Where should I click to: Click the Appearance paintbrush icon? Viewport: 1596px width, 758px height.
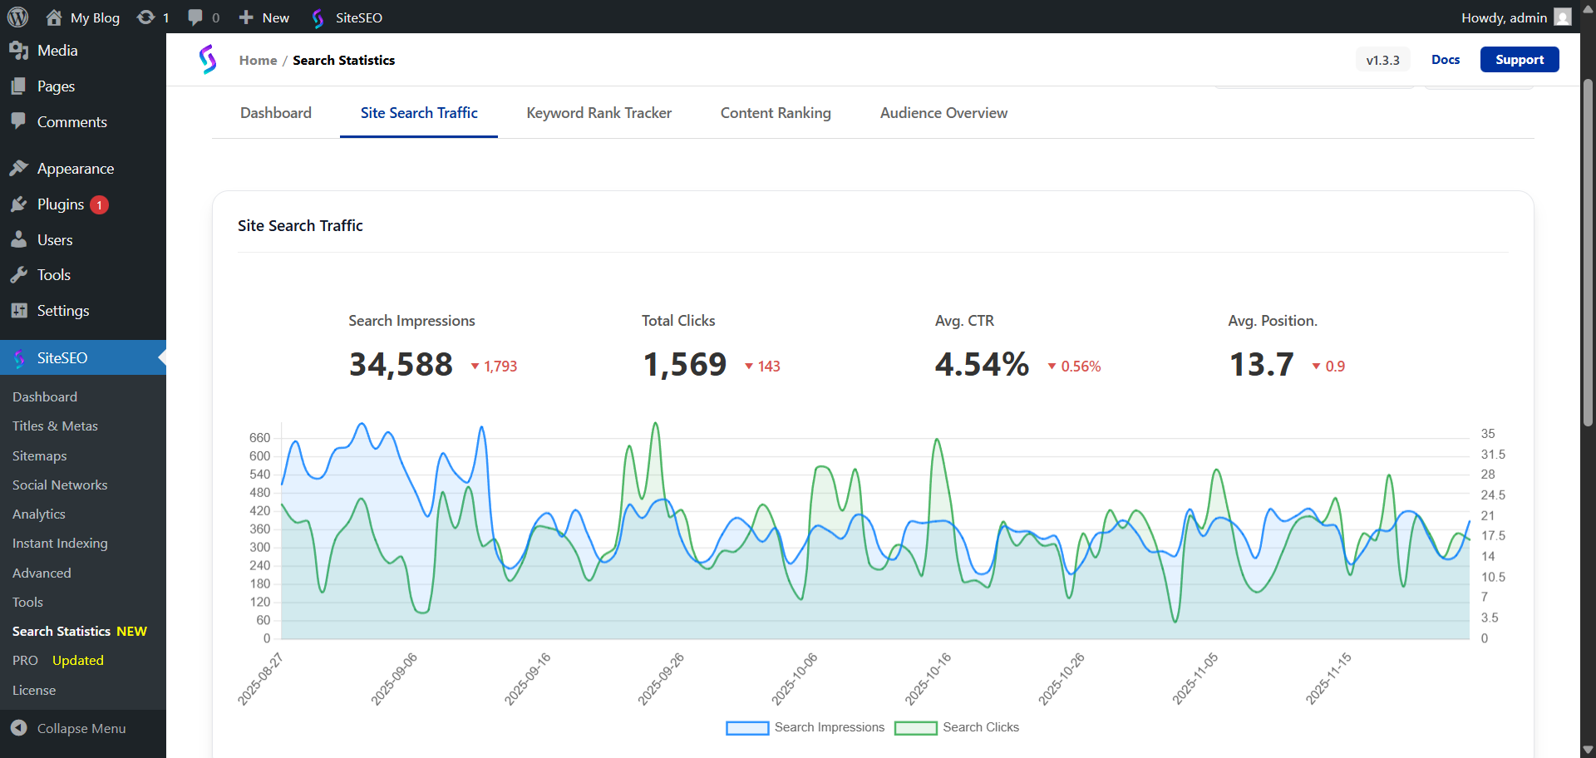20,168
